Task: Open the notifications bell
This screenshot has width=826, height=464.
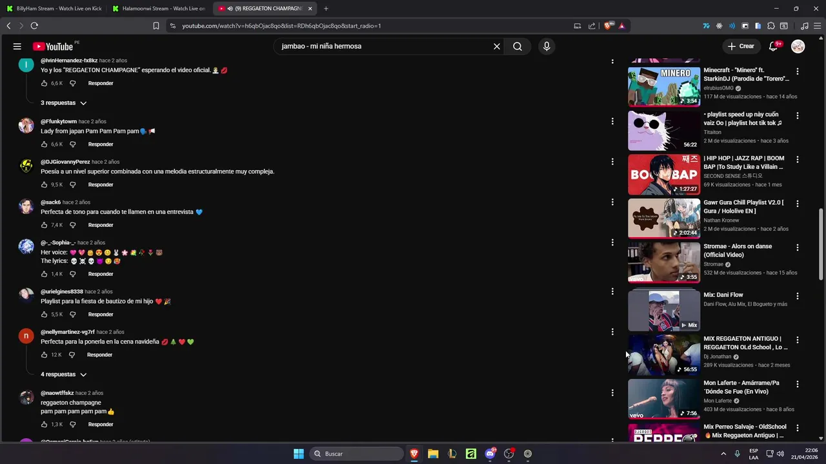Action: (773, 46)
